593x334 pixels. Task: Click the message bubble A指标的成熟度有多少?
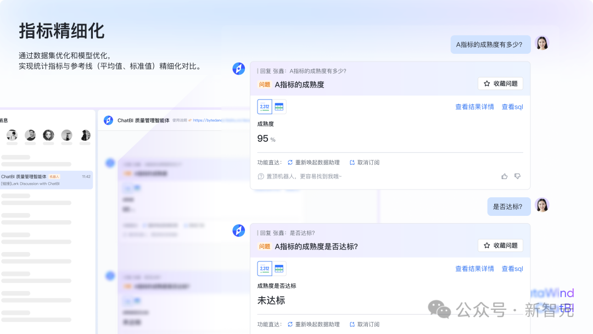click(490, 44)
